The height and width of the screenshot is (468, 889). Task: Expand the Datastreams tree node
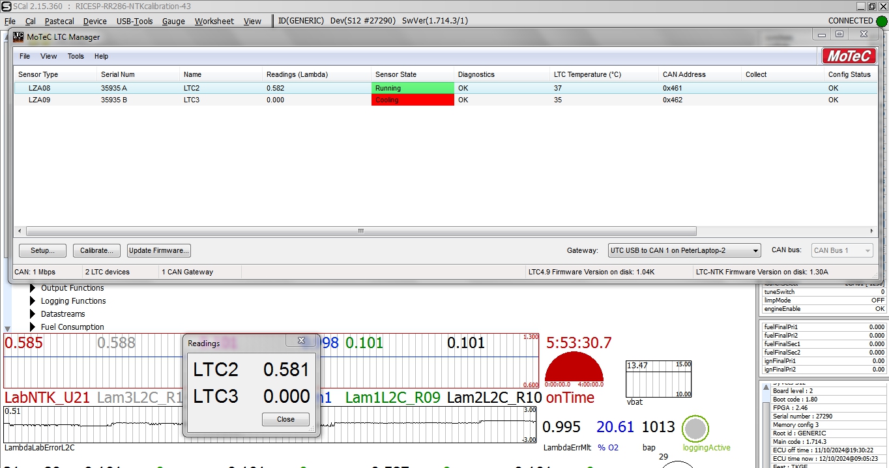pyautogui.click(x=33, y=314)
